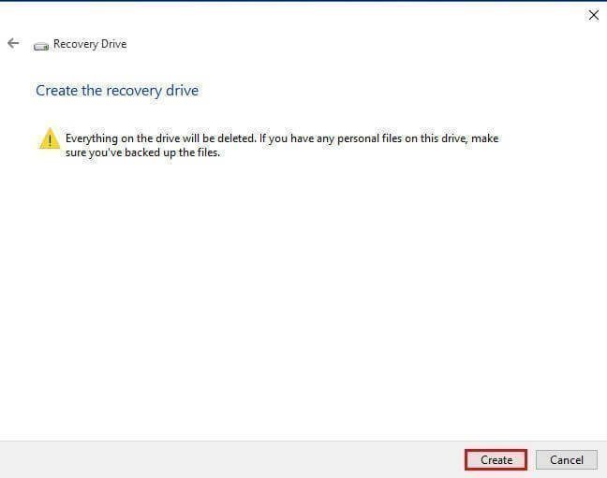607x478 pixels.
Task: Click the gray footer bar left of Create
Action: (x=232, y=459)
